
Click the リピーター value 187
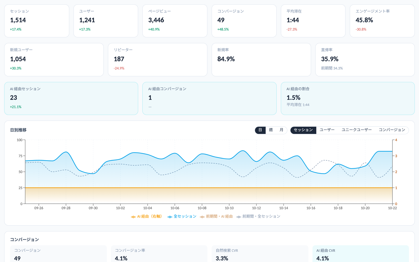(119, 59)
